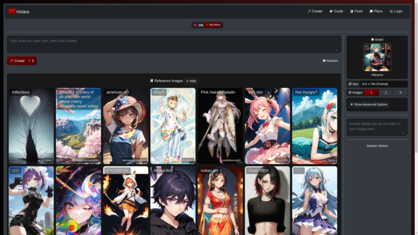Open the Plans page
Screen dimensions: 418x235
(x=376, y=11)
